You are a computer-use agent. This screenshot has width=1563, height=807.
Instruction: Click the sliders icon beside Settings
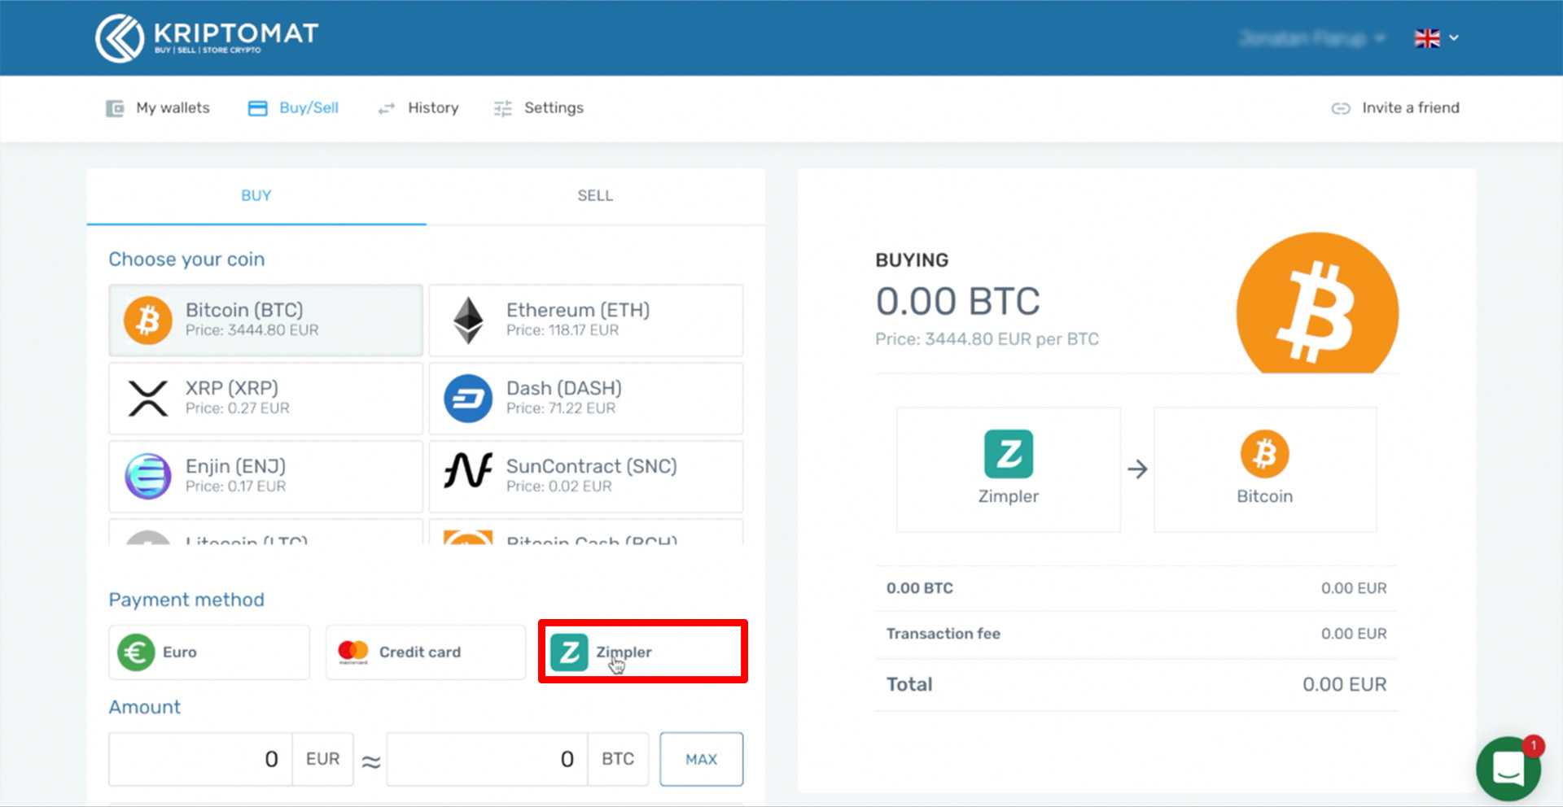502,108
